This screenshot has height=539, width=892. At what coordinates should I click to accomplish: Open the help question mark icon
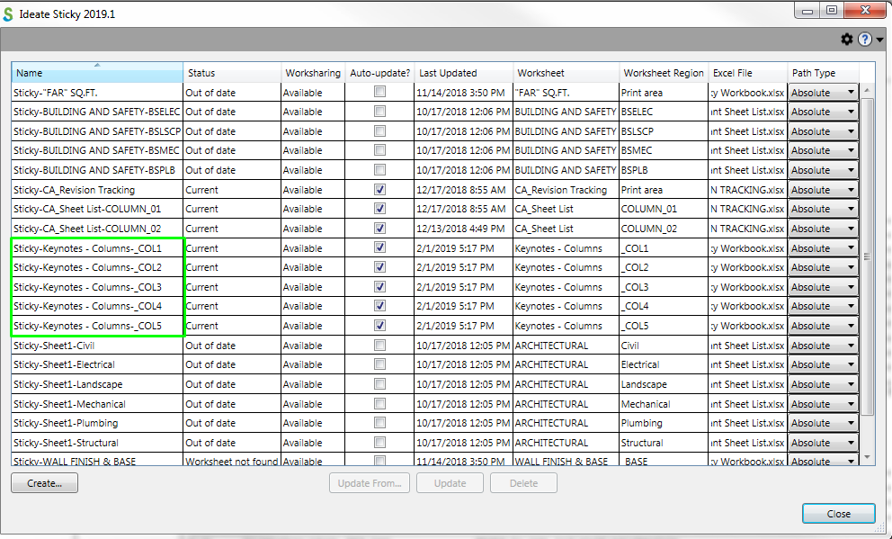(x=865, y=39)
